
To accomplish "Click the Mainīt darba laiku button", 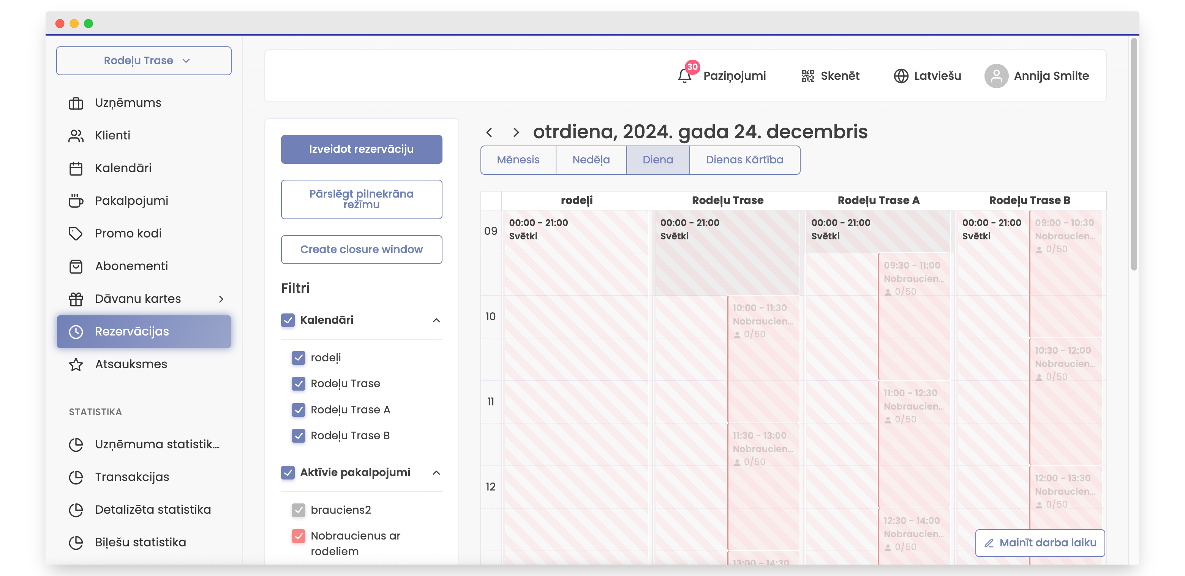I will point(1040,543).
